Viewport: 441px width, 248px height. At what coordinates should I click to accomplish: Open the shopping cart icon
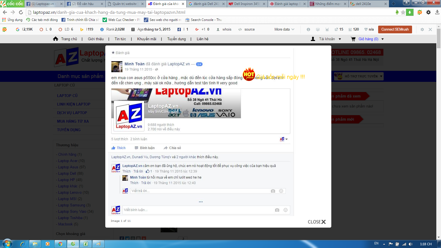click(x=353, y=39)
